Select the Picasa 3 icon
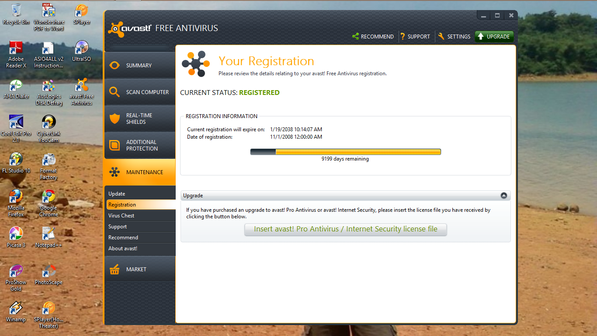597x336 pixels. click(16, 237)
